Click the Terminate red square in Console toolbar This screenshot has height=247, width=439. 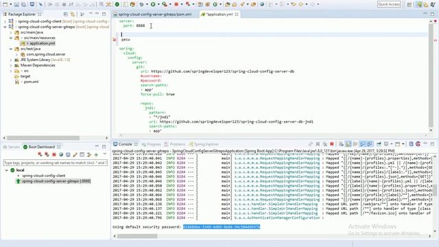[x=332, y=144]
